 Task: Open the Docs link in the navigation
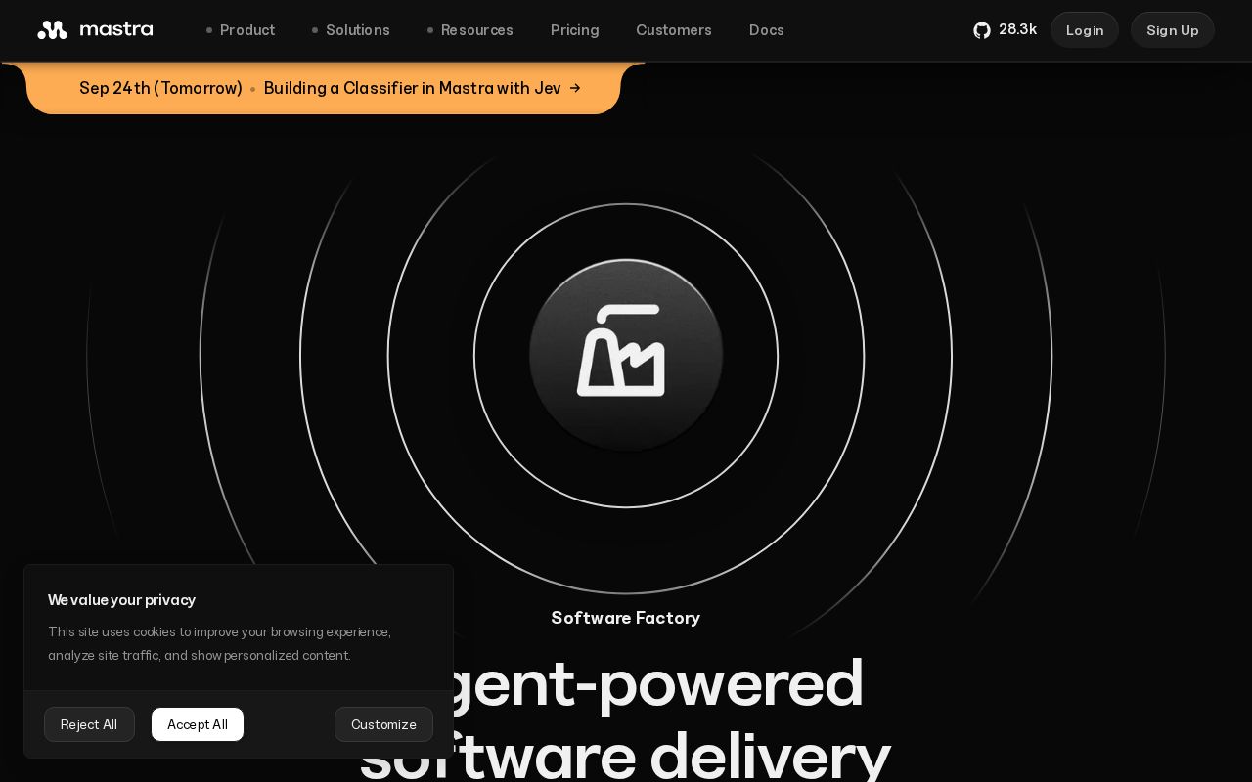[x=767, y=30]
